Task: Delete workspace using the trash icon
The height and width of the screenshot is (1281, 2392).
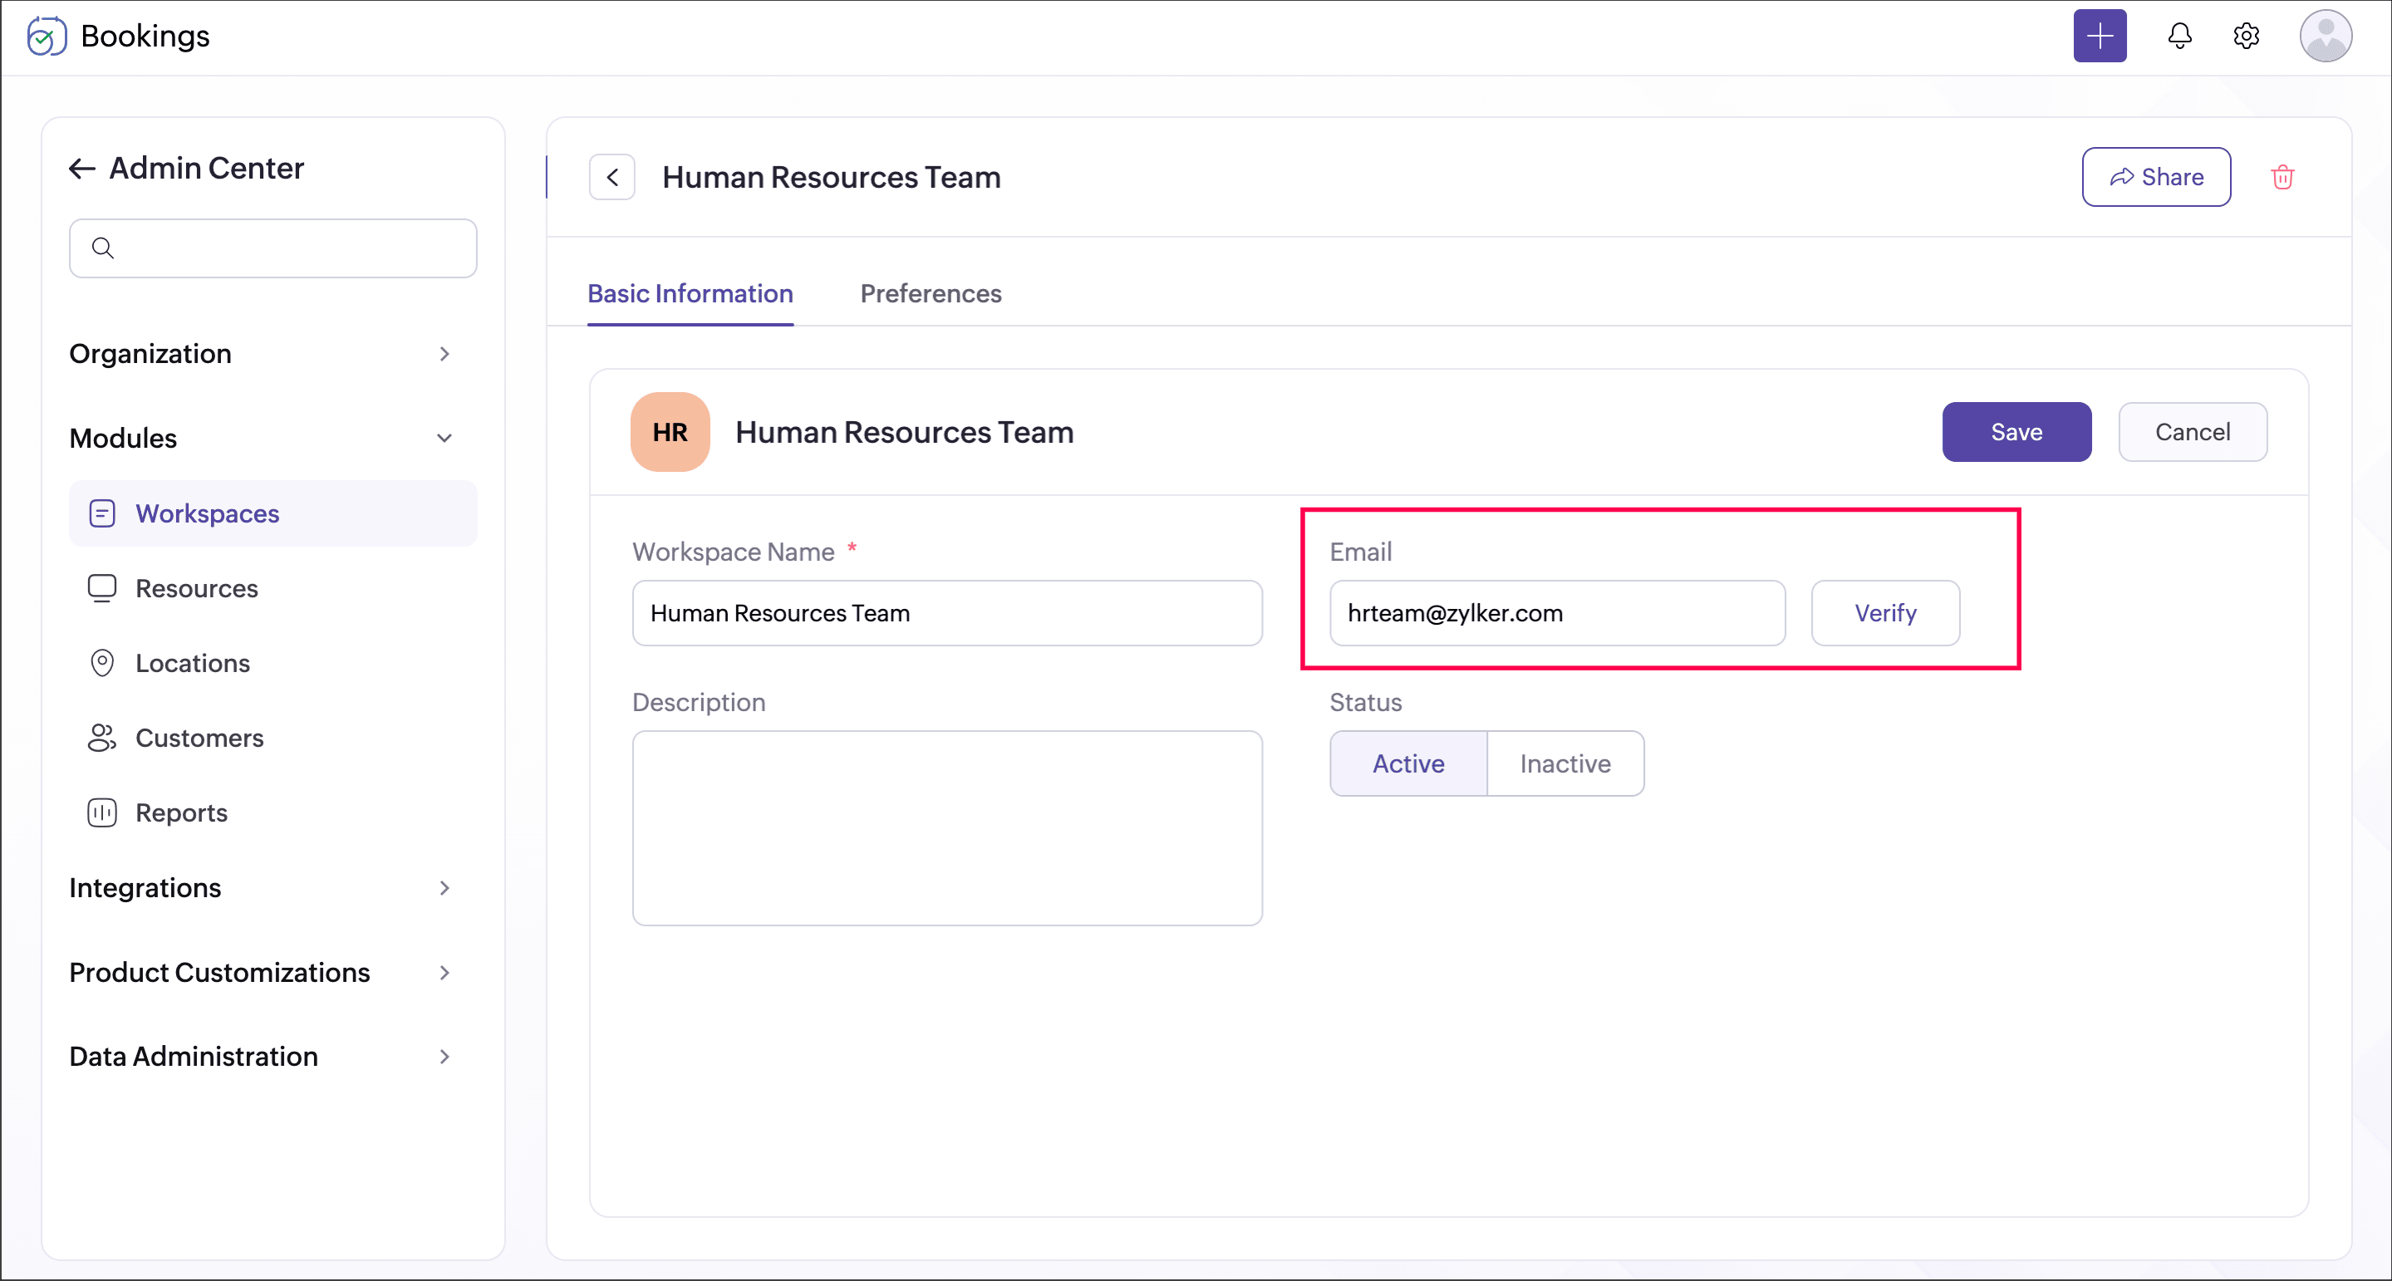Action: pos(2281,177)
